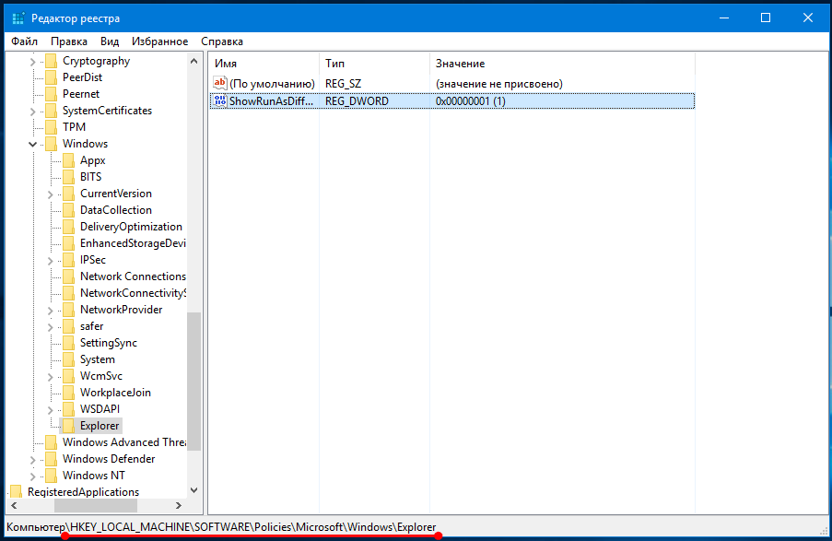Click the Registry Editor app icon in title bar
The height and width of the screenshot is (541, 832).
tap(18, 18)
